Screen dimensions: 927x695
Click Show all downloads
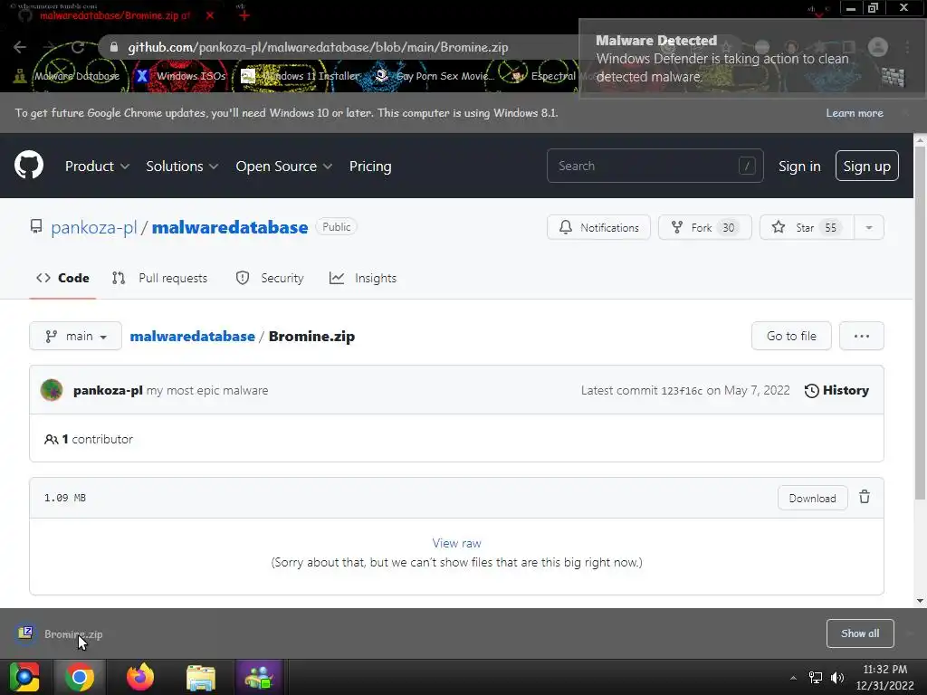860,633
